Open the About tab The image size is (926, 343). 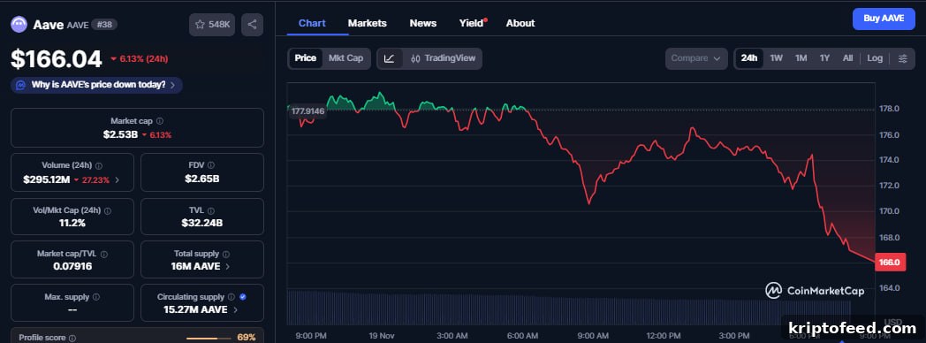point(520,23)
